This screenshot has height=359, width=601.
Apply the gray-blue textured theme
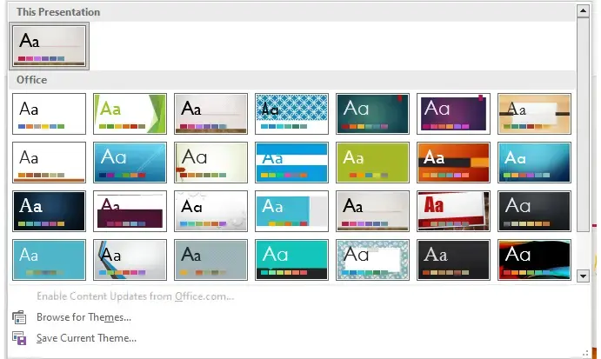(x=210, y=260)
